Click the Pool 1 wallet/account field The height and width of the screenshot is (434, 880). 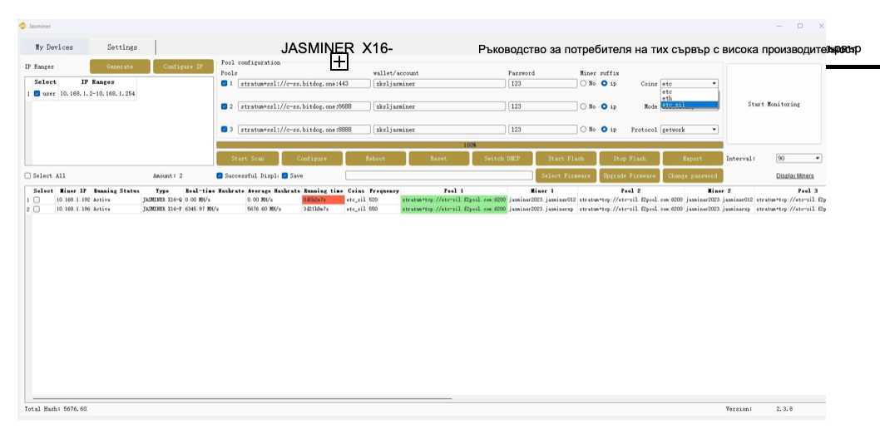point(438,83)
